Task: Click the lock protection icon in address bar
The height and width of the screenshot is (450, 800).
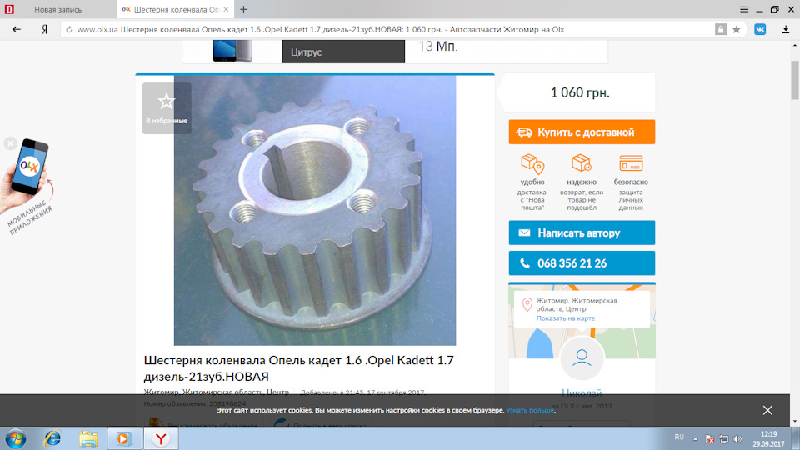Action: point(720,30)
